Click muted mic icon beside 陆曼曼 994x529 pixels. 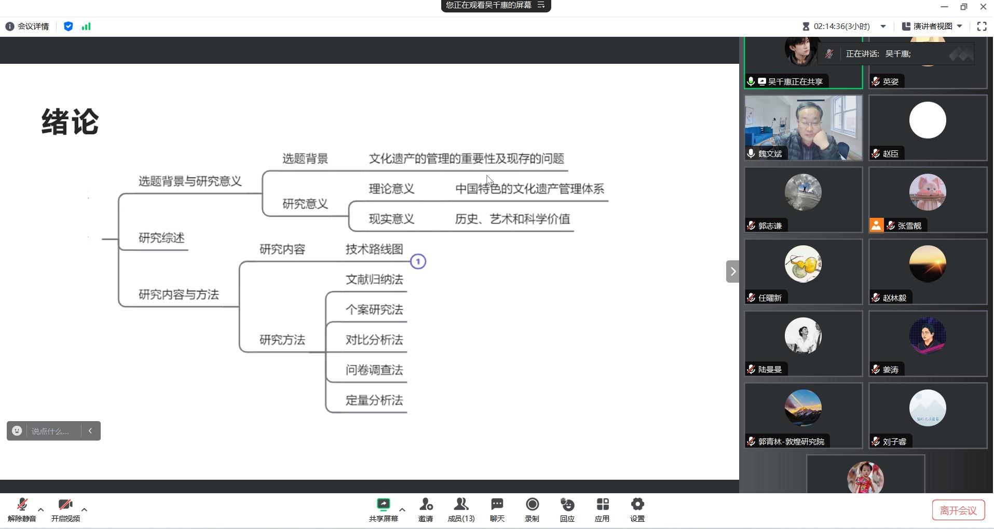(x=751, y=369)
